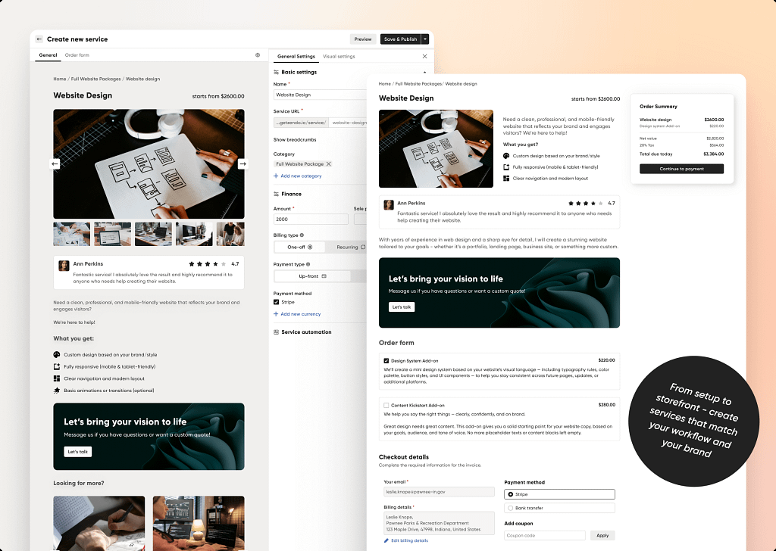Click the palette icon next to Custom design in editor

56,355
